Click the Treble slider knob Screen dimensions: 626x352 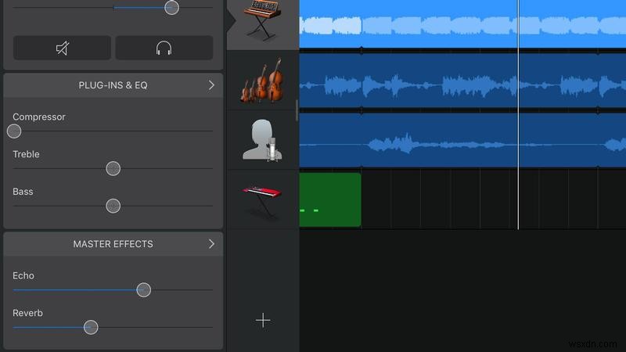113,168
